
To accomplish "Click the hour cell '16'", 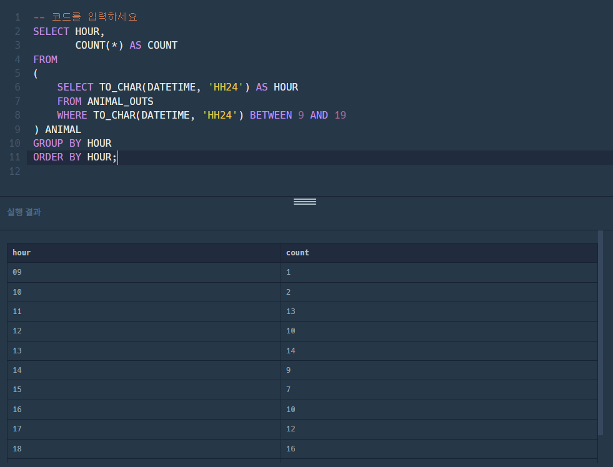I will tap(144, 410).
